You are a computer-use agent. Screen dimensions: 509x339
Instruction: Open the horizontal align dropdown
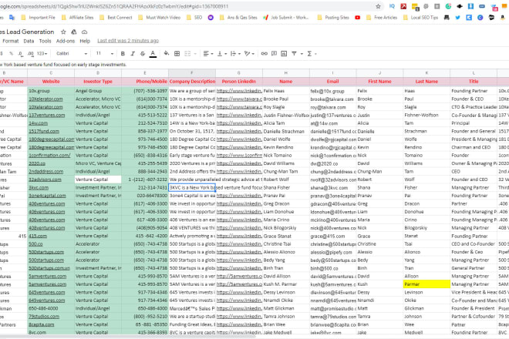pyautogui.click(x=207, y=53)
